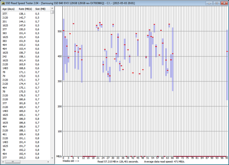Select the row with rate 150,0
The height and width of the screenshot is (165, 229).
point(25,30)
